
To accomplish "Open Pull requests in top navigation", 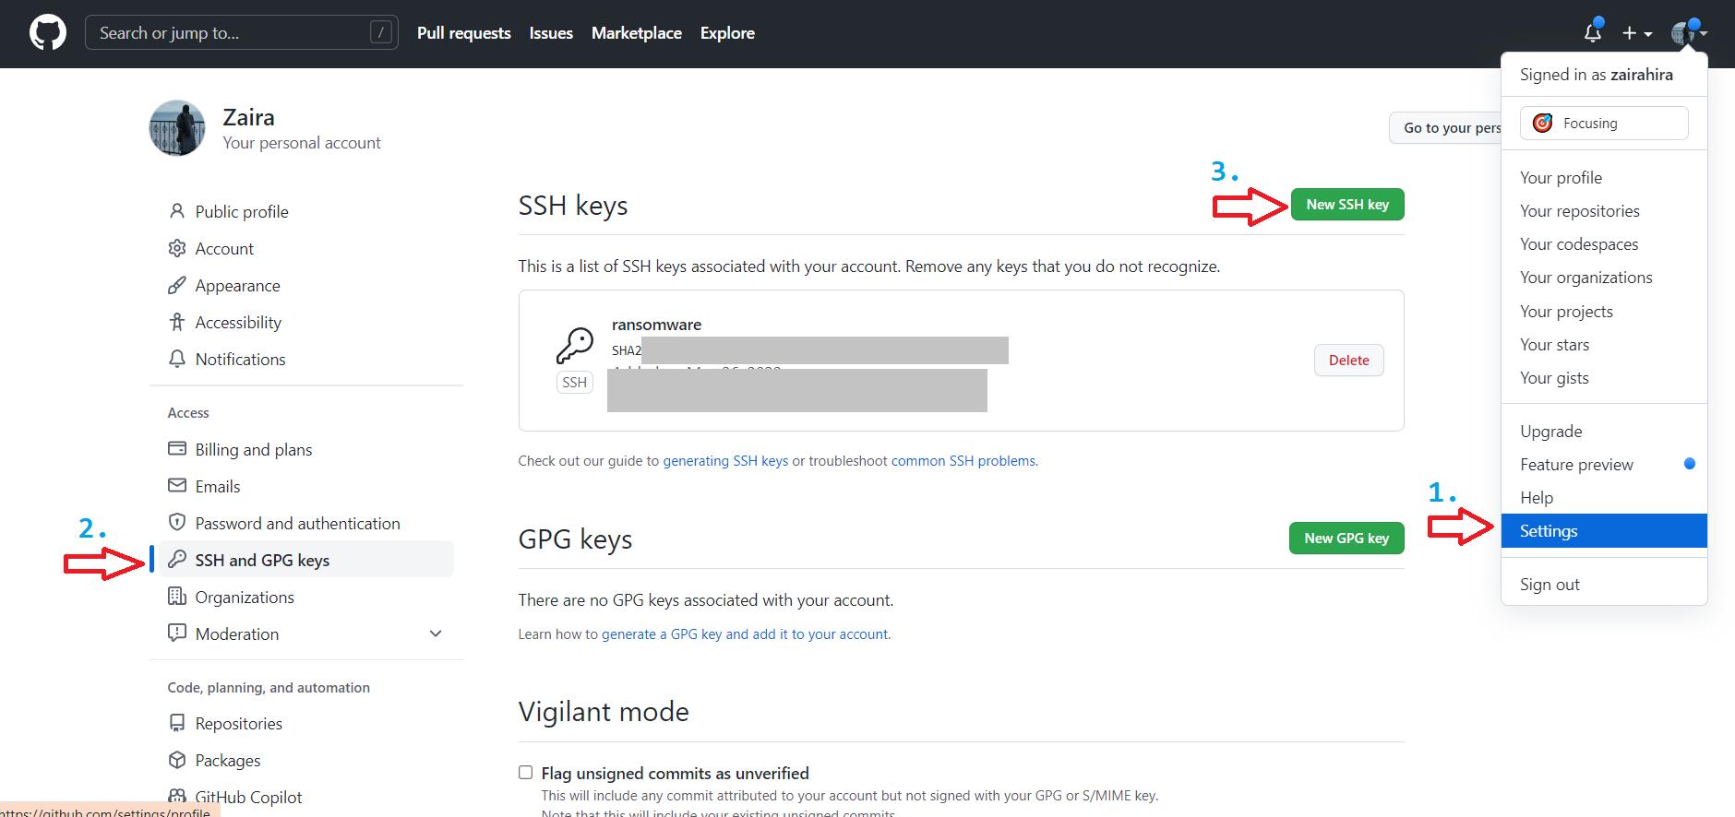I will [x=464, y=33].
